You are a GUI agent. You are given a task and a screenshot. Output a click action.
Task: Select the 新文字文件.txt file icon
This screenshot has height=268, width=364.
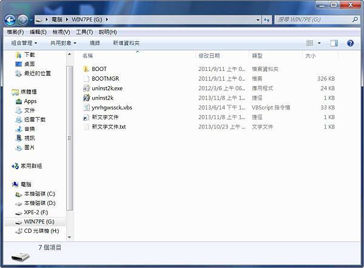pos(86,127)
